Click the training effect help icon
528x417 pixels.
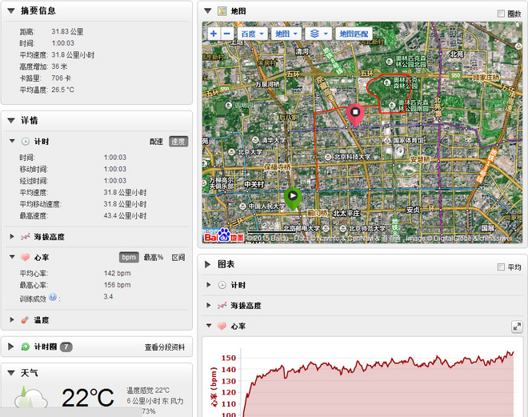click(52, 297)
